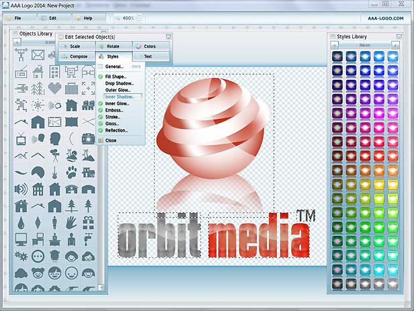Select the water drop icon

(21, 223)
